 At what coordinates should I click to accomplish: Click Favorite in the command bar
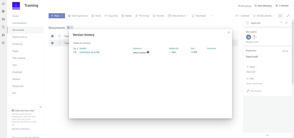coord(158,16)
